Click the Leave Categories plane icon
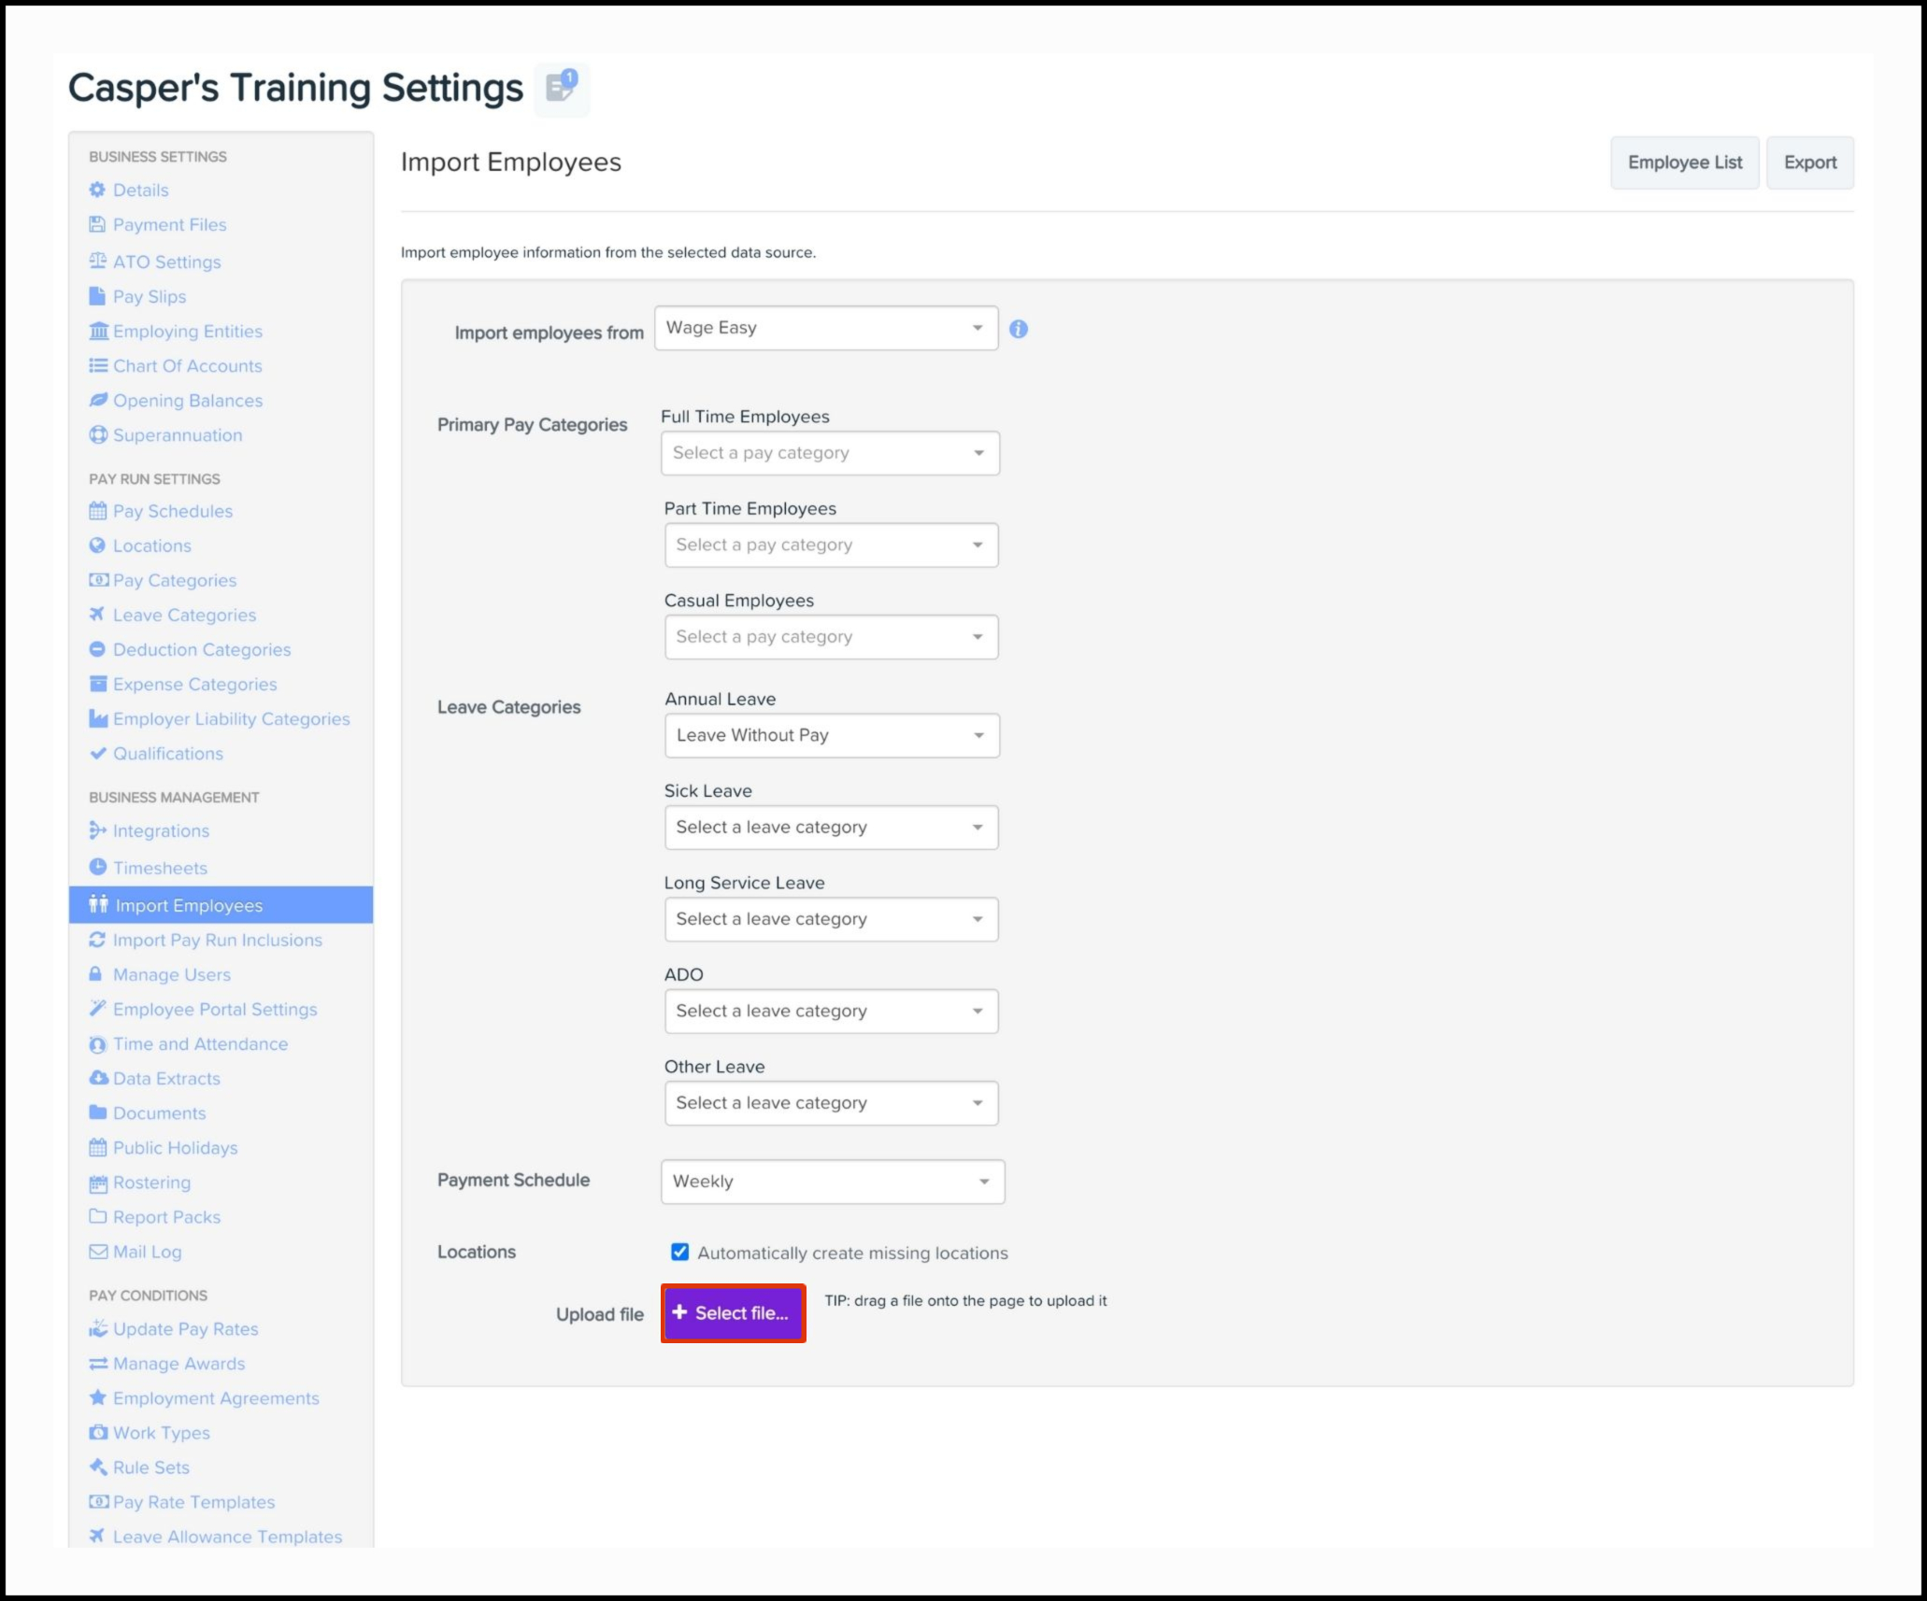 coord(97,615)
